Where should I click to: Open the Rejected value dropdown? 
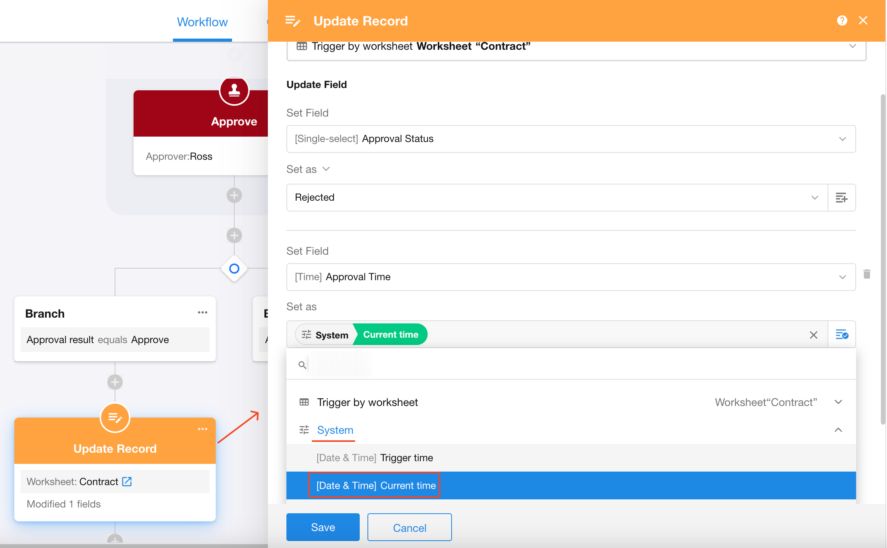(557, 198)
